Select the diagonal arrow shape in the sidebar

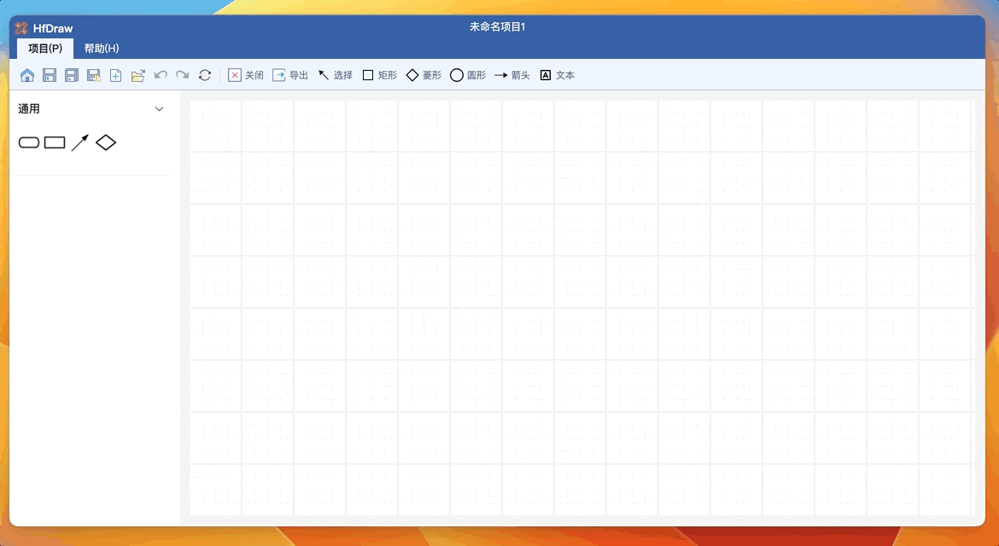point(79,142)
